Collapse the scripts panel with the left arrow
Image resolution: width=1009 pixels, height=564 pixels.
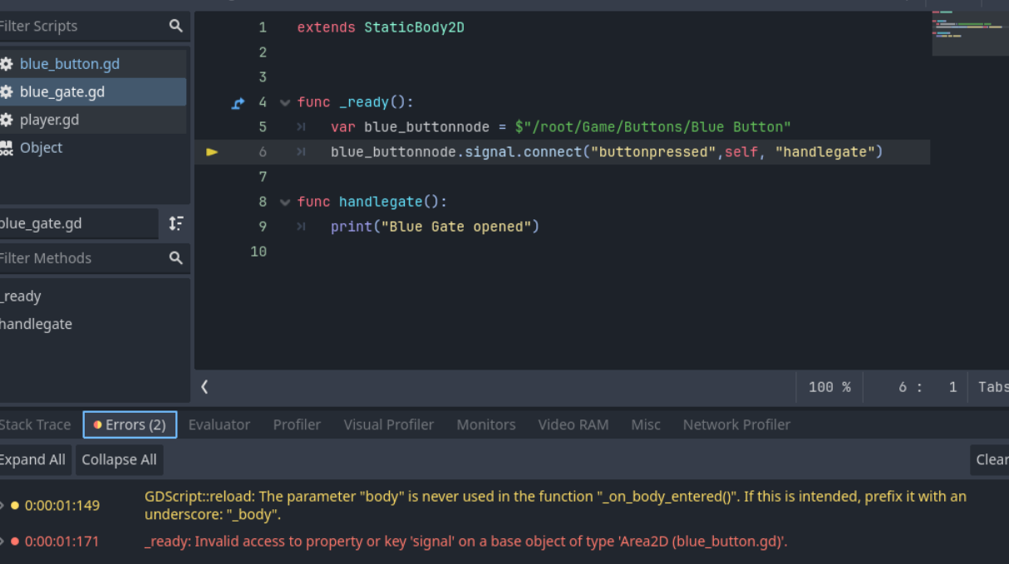coord(204,386)
